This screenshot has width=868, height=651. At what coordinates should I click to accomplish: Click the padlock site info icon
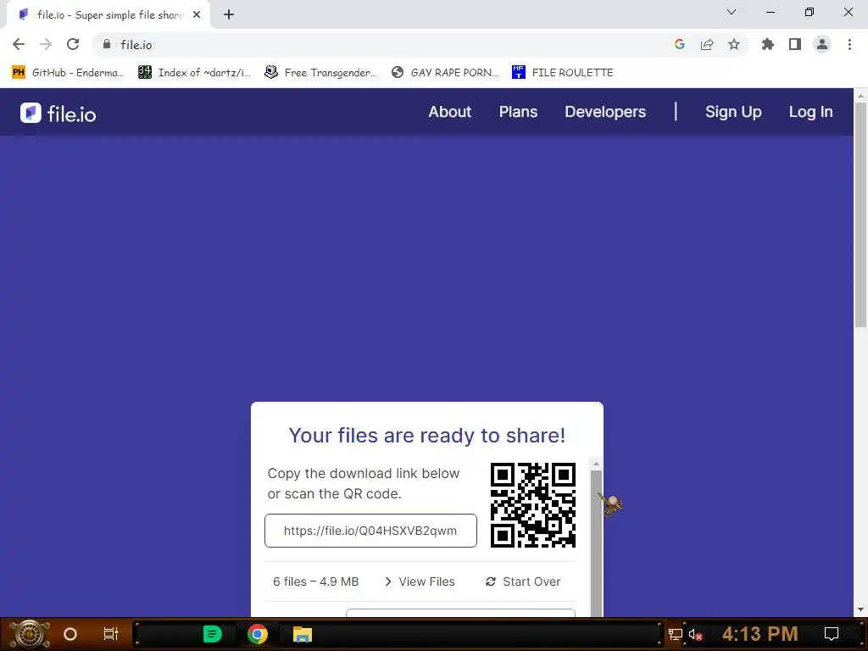tap(107, 44)
